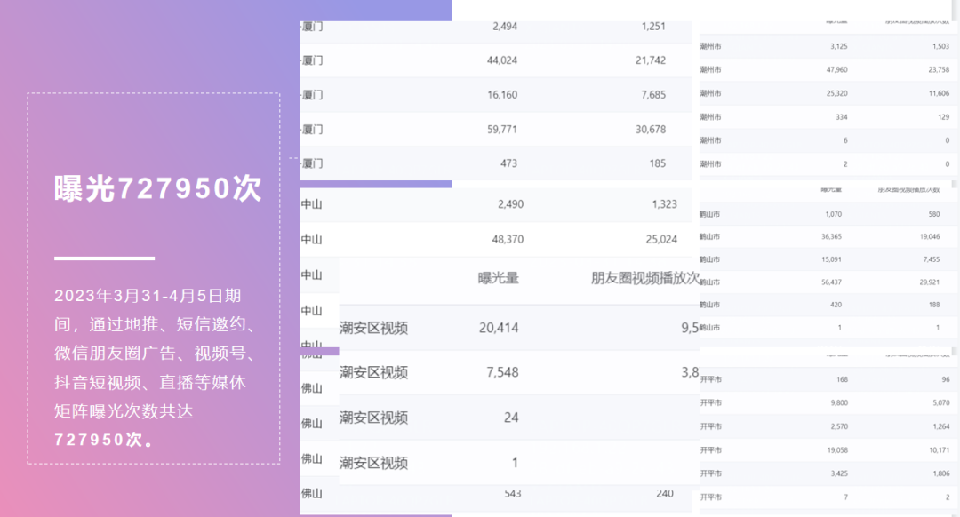The width and height of the screenshot is (960, 517).
Task: Select the 中山 cell 1,323
Action: pos(664,204)
